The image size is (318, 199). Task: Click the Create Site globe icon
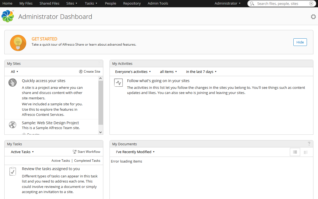pyautogui.click(x=81, y=71)
